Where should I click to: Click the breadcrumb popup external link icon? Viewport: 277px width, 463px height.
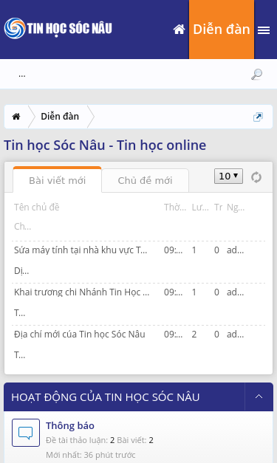click(x=258, y=117)
